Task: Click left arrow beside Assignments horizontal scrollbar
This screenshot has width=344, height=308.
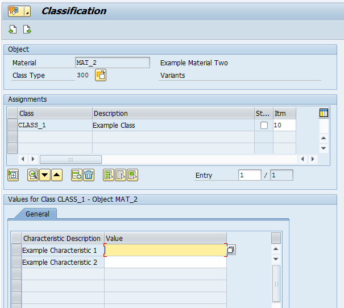Action: click(23, 159)
